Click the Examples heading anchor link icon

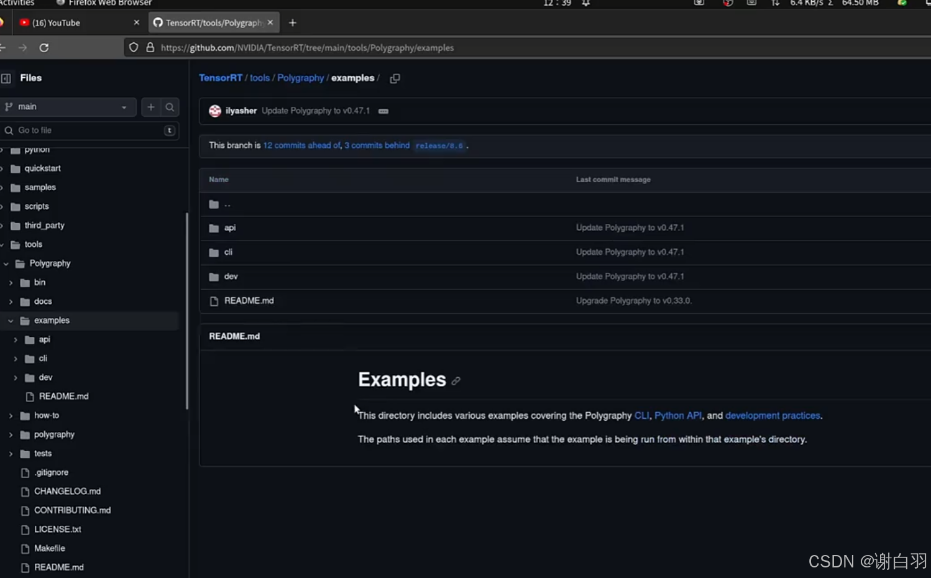[456, 381]
